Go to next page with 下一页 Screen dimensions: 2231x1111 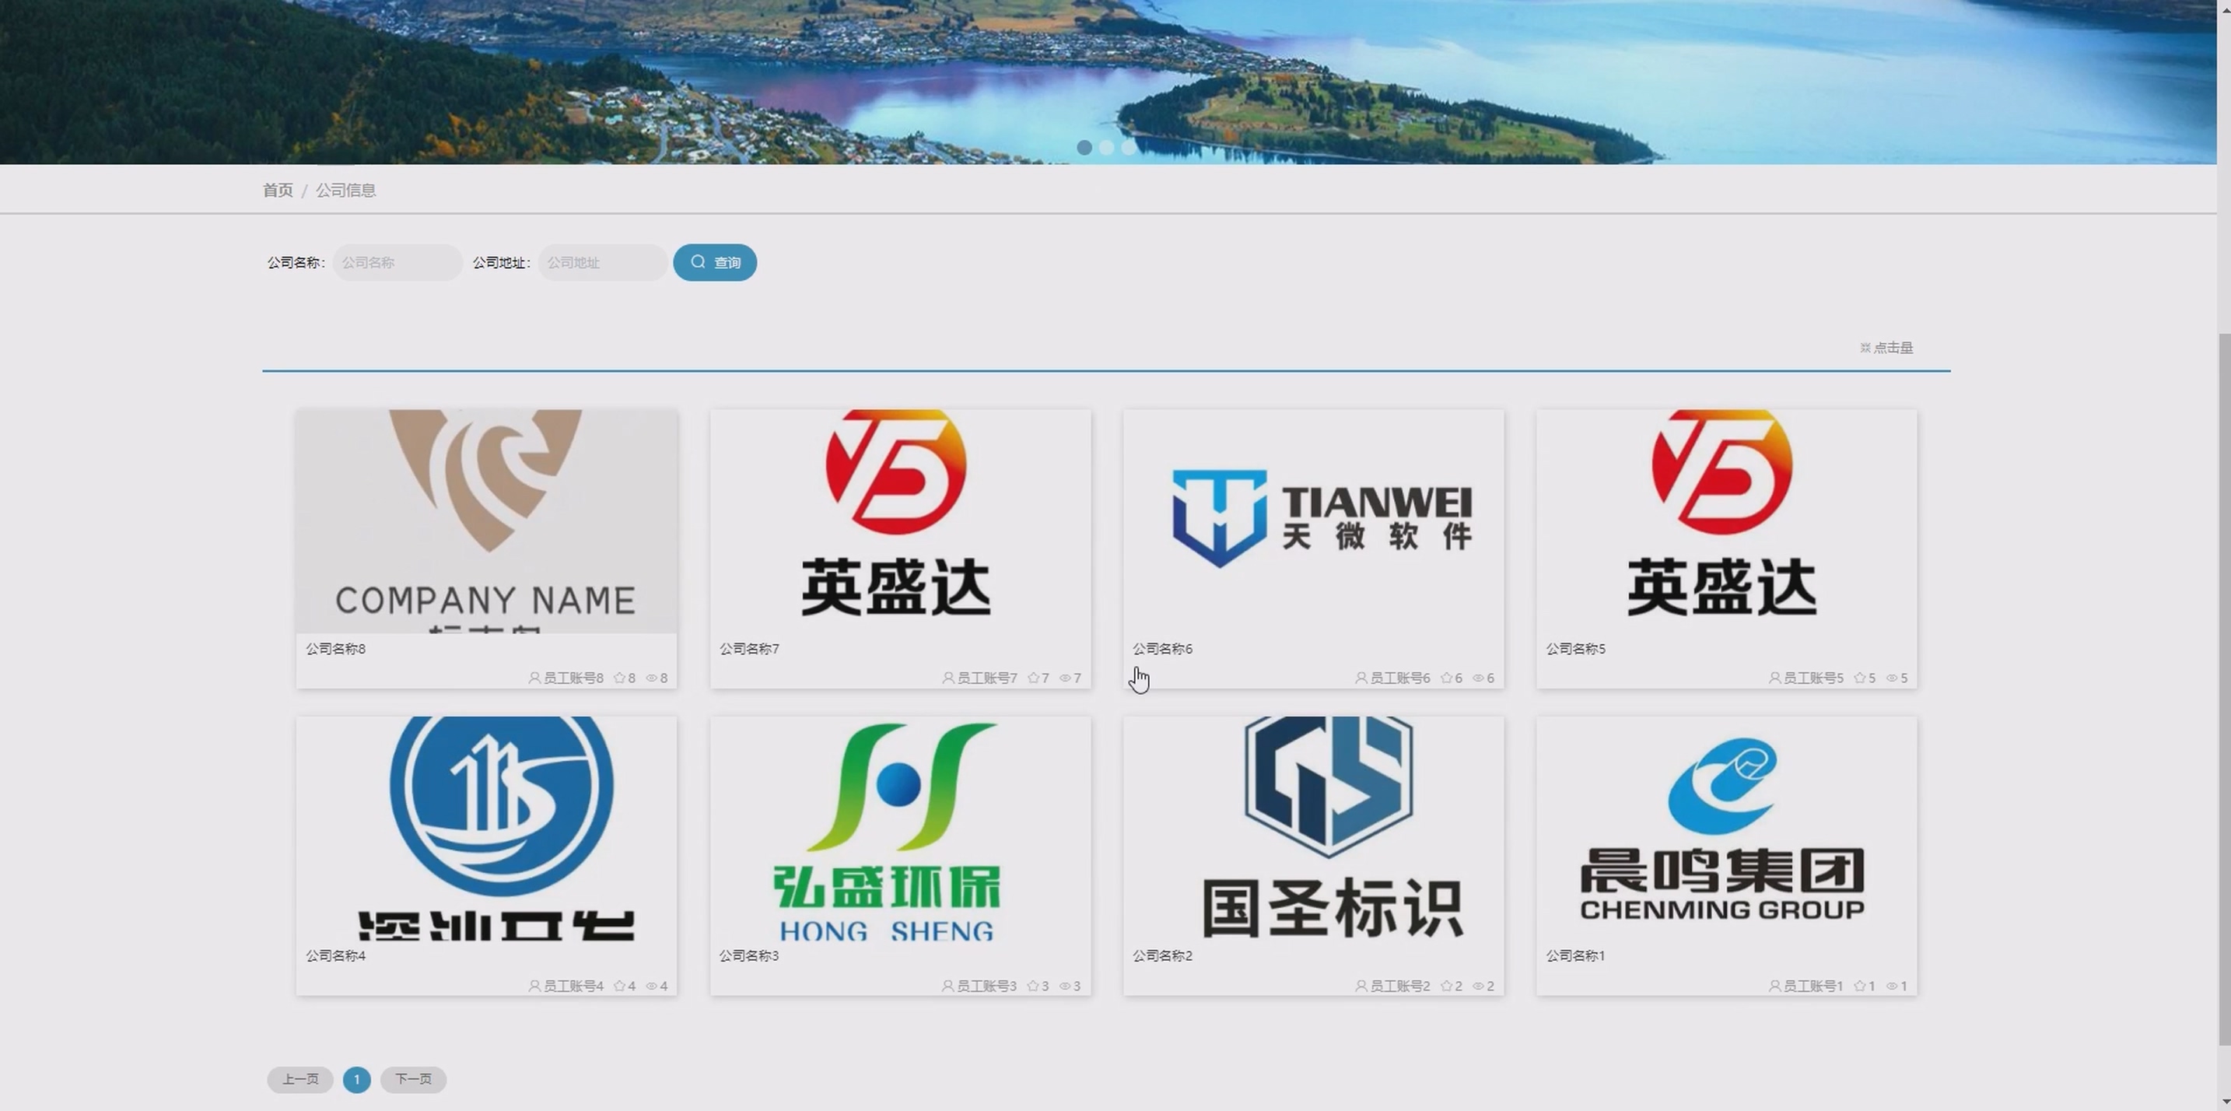click(413, 1080)
